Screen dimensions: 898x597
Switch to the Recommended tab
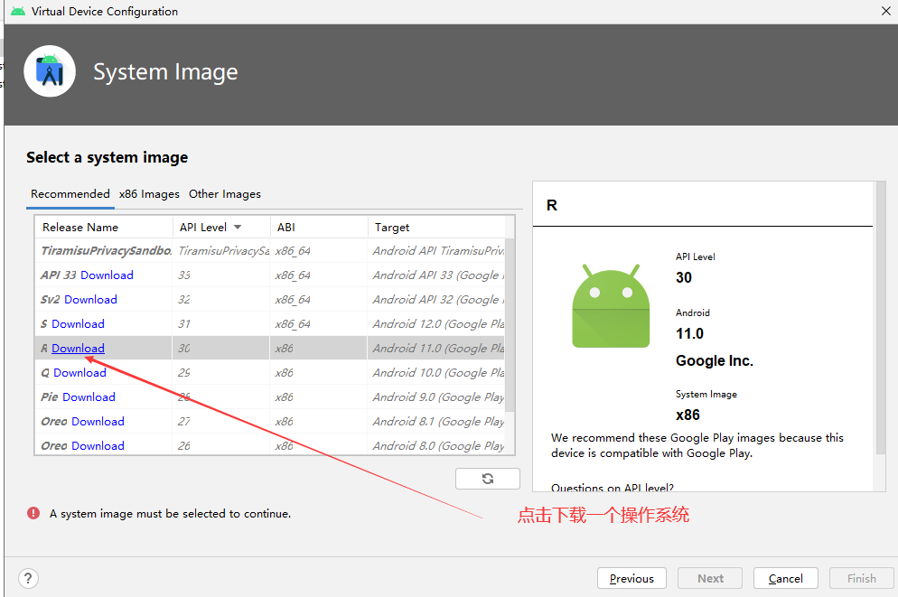(70, 194)
